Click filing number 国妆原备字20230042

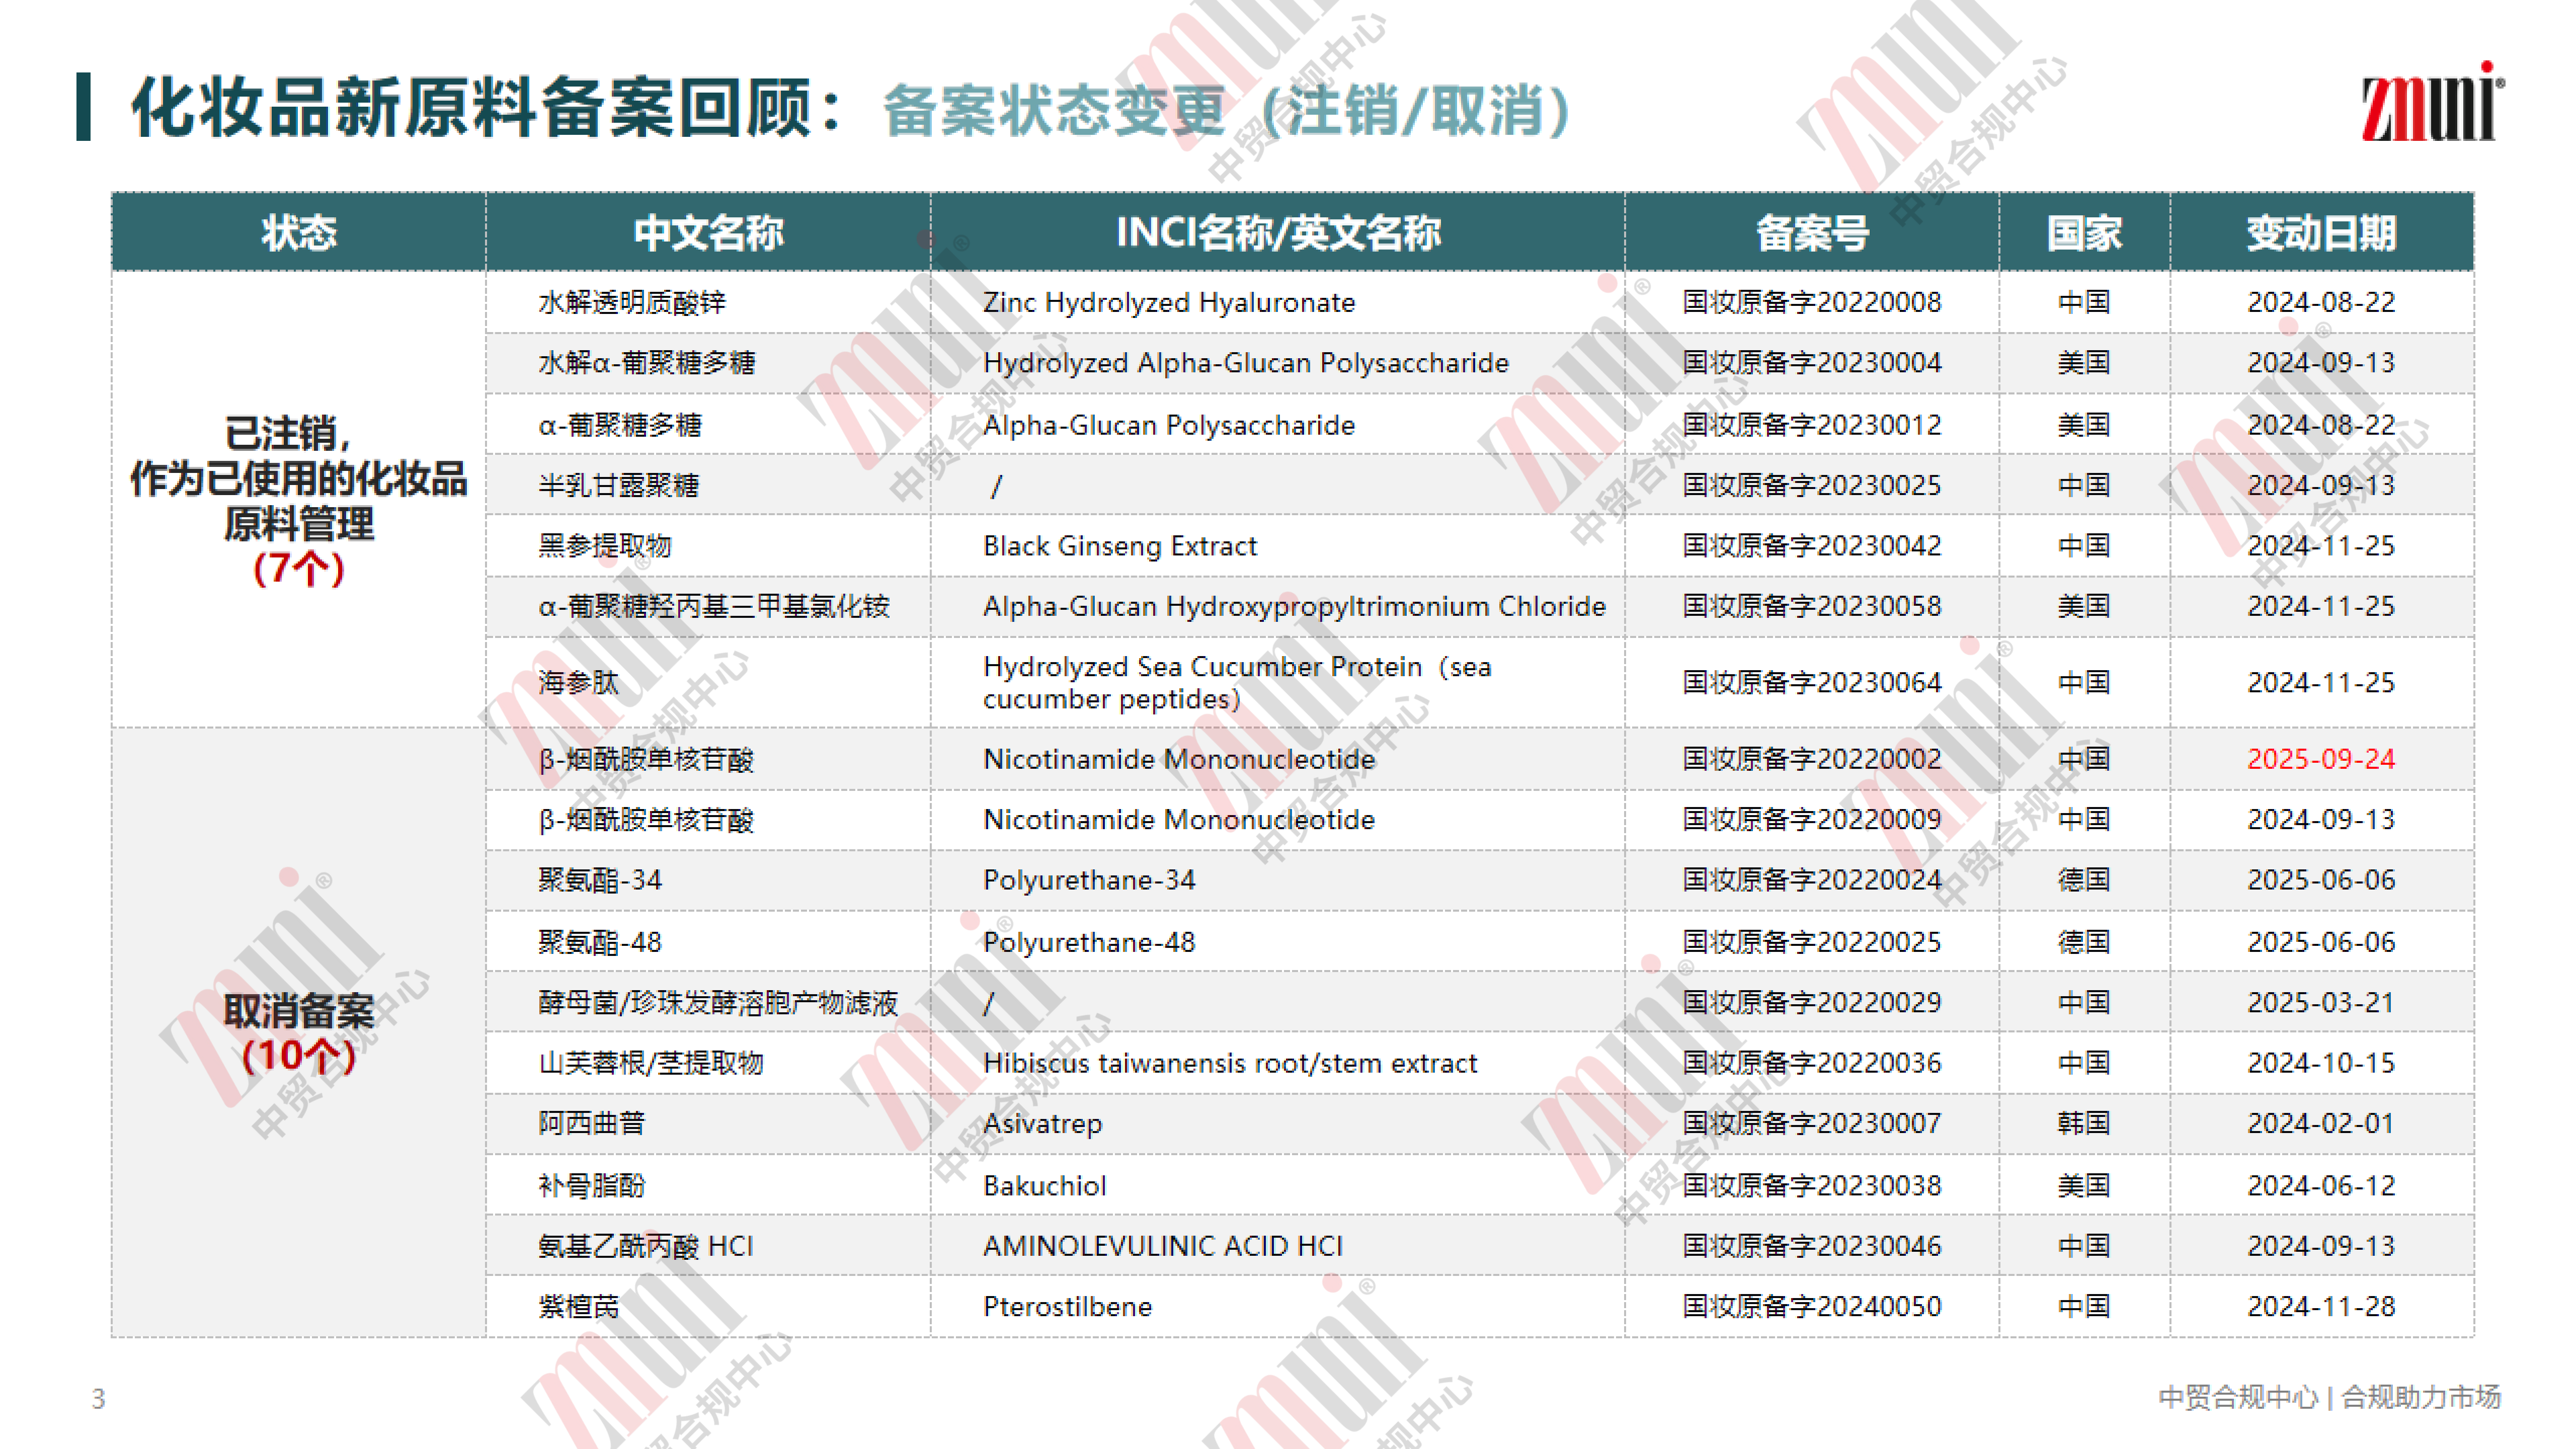pos(1811,546)
